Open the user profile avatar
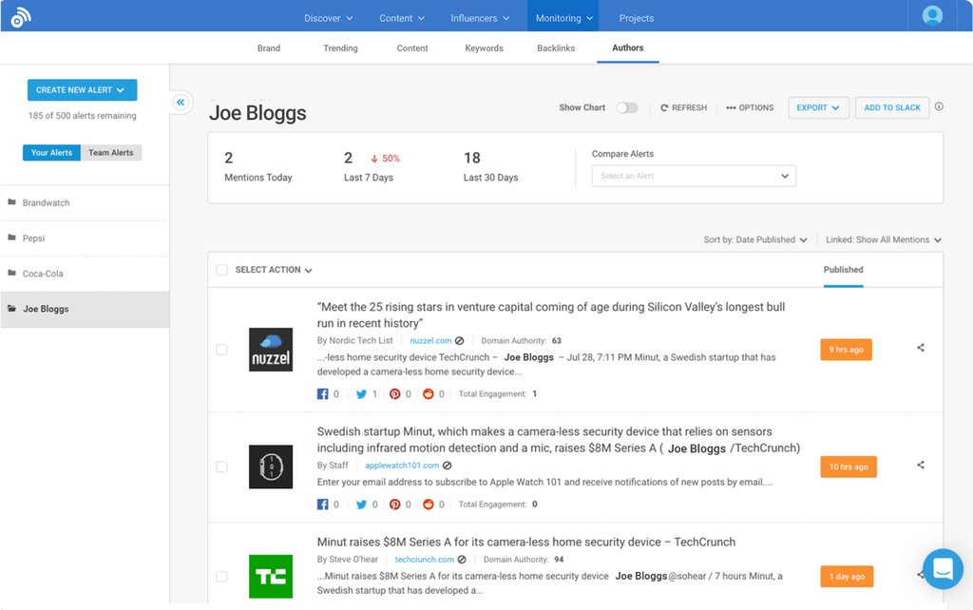The width and height of the screenshot is (973, 610). point(932,15)
